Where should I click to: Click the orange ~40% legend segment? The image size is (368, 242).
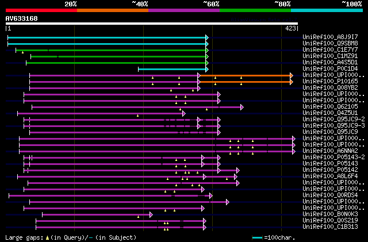click(113, 10)
